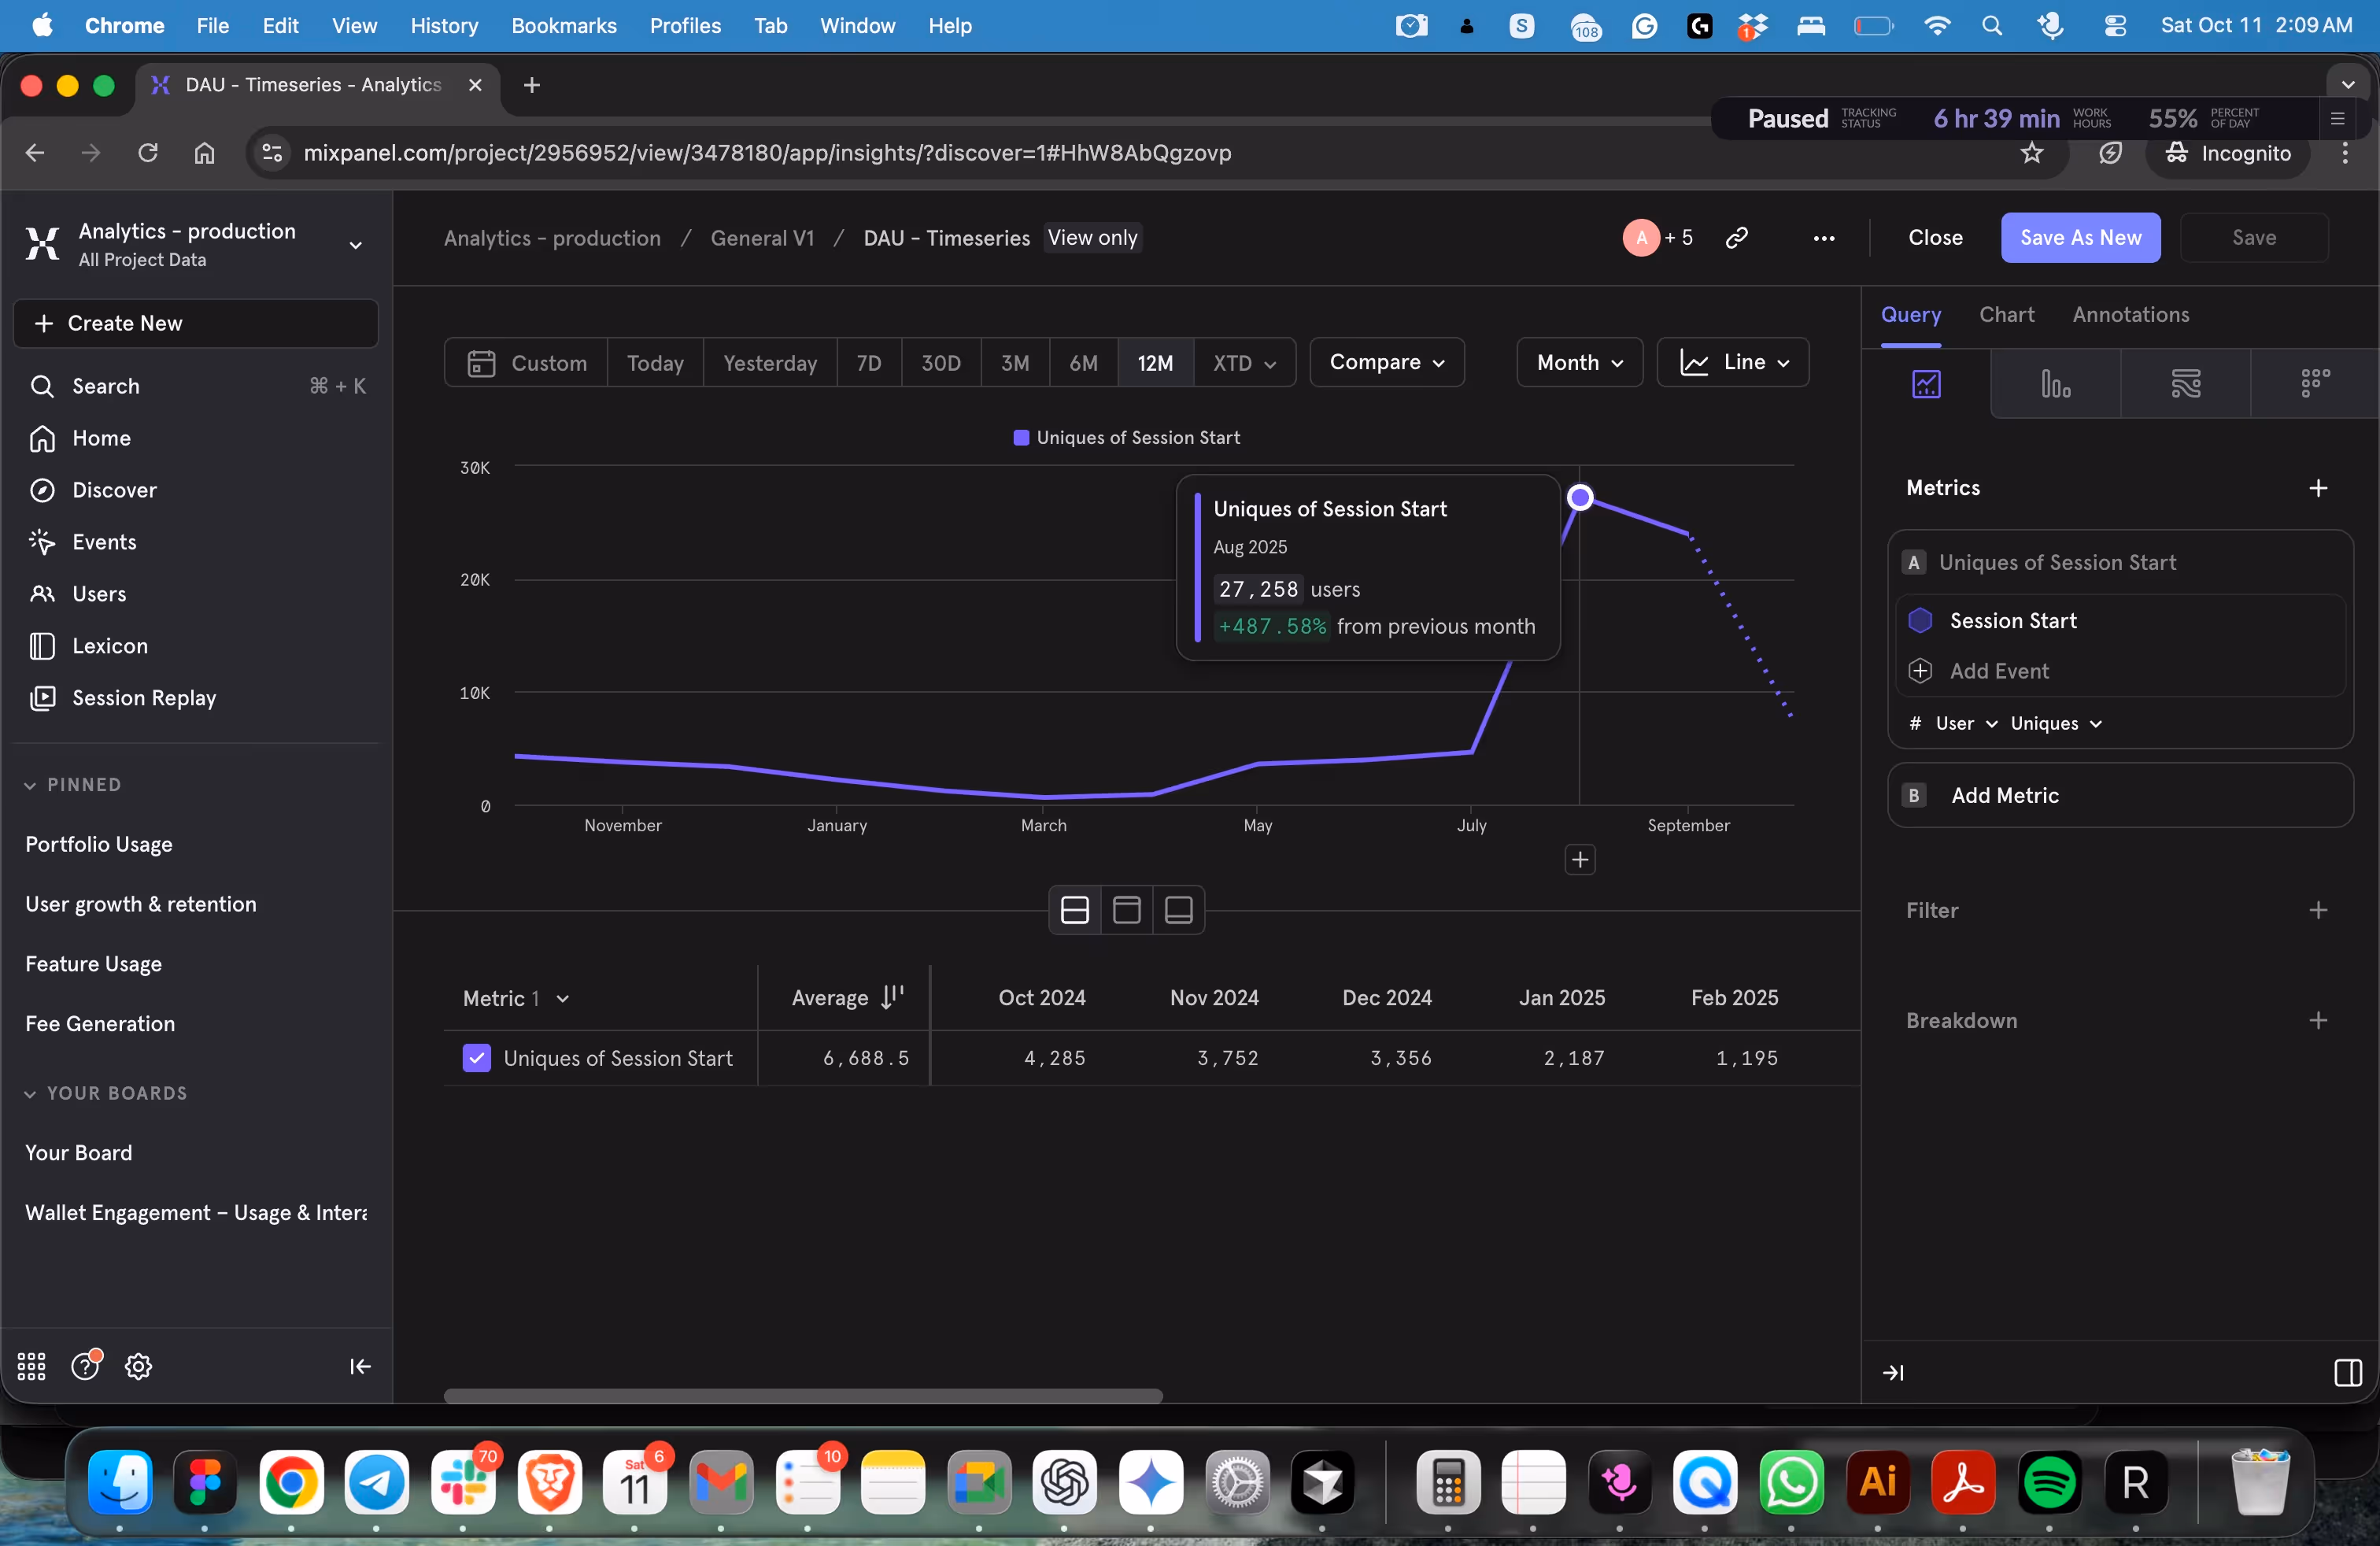This screenshot has width=2380, height=1546.
Task: Click the horizontal table scrollbar
Action: click(803, 1395)
